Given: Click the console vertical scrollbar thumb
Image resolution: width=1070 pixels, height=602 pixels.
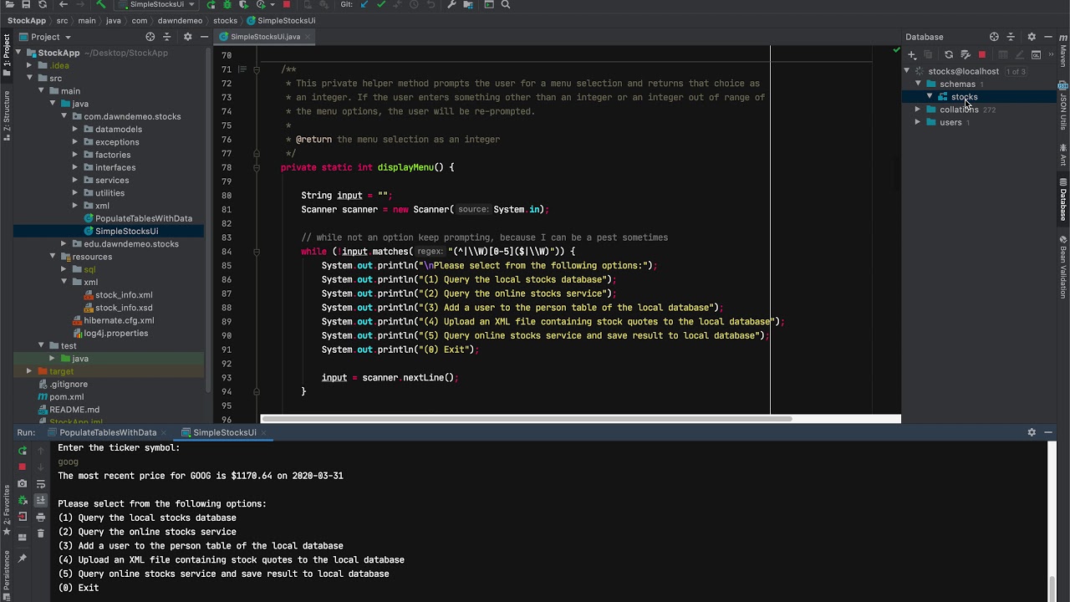Looking at the screenshot, I should pyautogui.click(x=1052, y=589).
